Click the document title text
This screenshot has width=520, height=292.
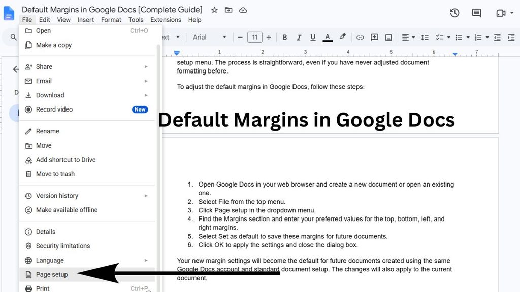[112, 10]
